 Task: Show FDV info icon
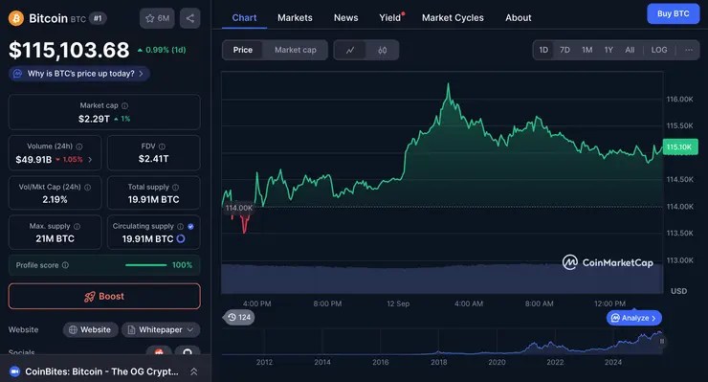[x=162, y=146]
